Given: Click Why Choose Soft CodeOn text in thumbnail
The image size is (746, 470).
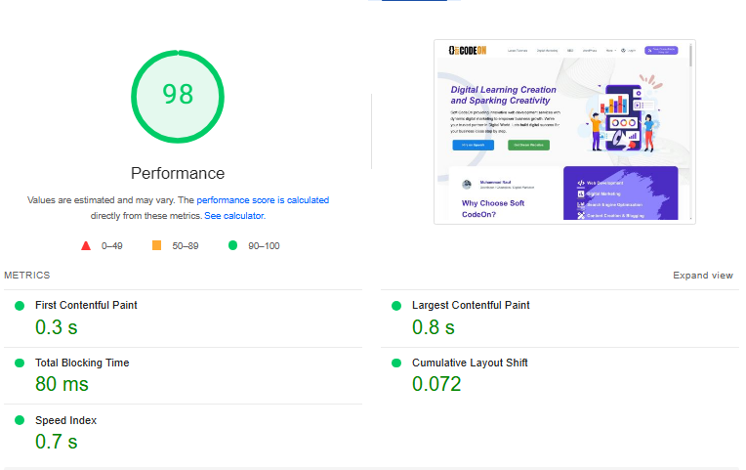Looking at the screenshot, I should pyautogui.click(x=493, y=208).
